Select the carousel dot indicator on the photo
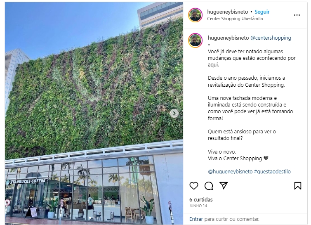The image size is (311, 225). tap(90, 218)
